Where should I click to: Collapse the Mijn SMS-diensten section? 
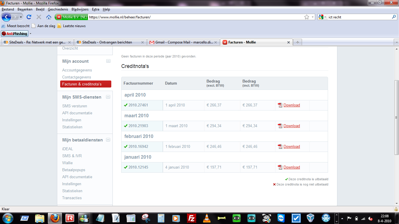(108, 97)
